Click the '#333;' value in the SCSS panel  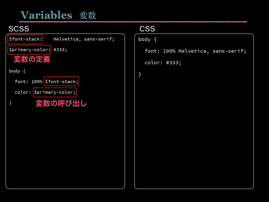(60, 50)
